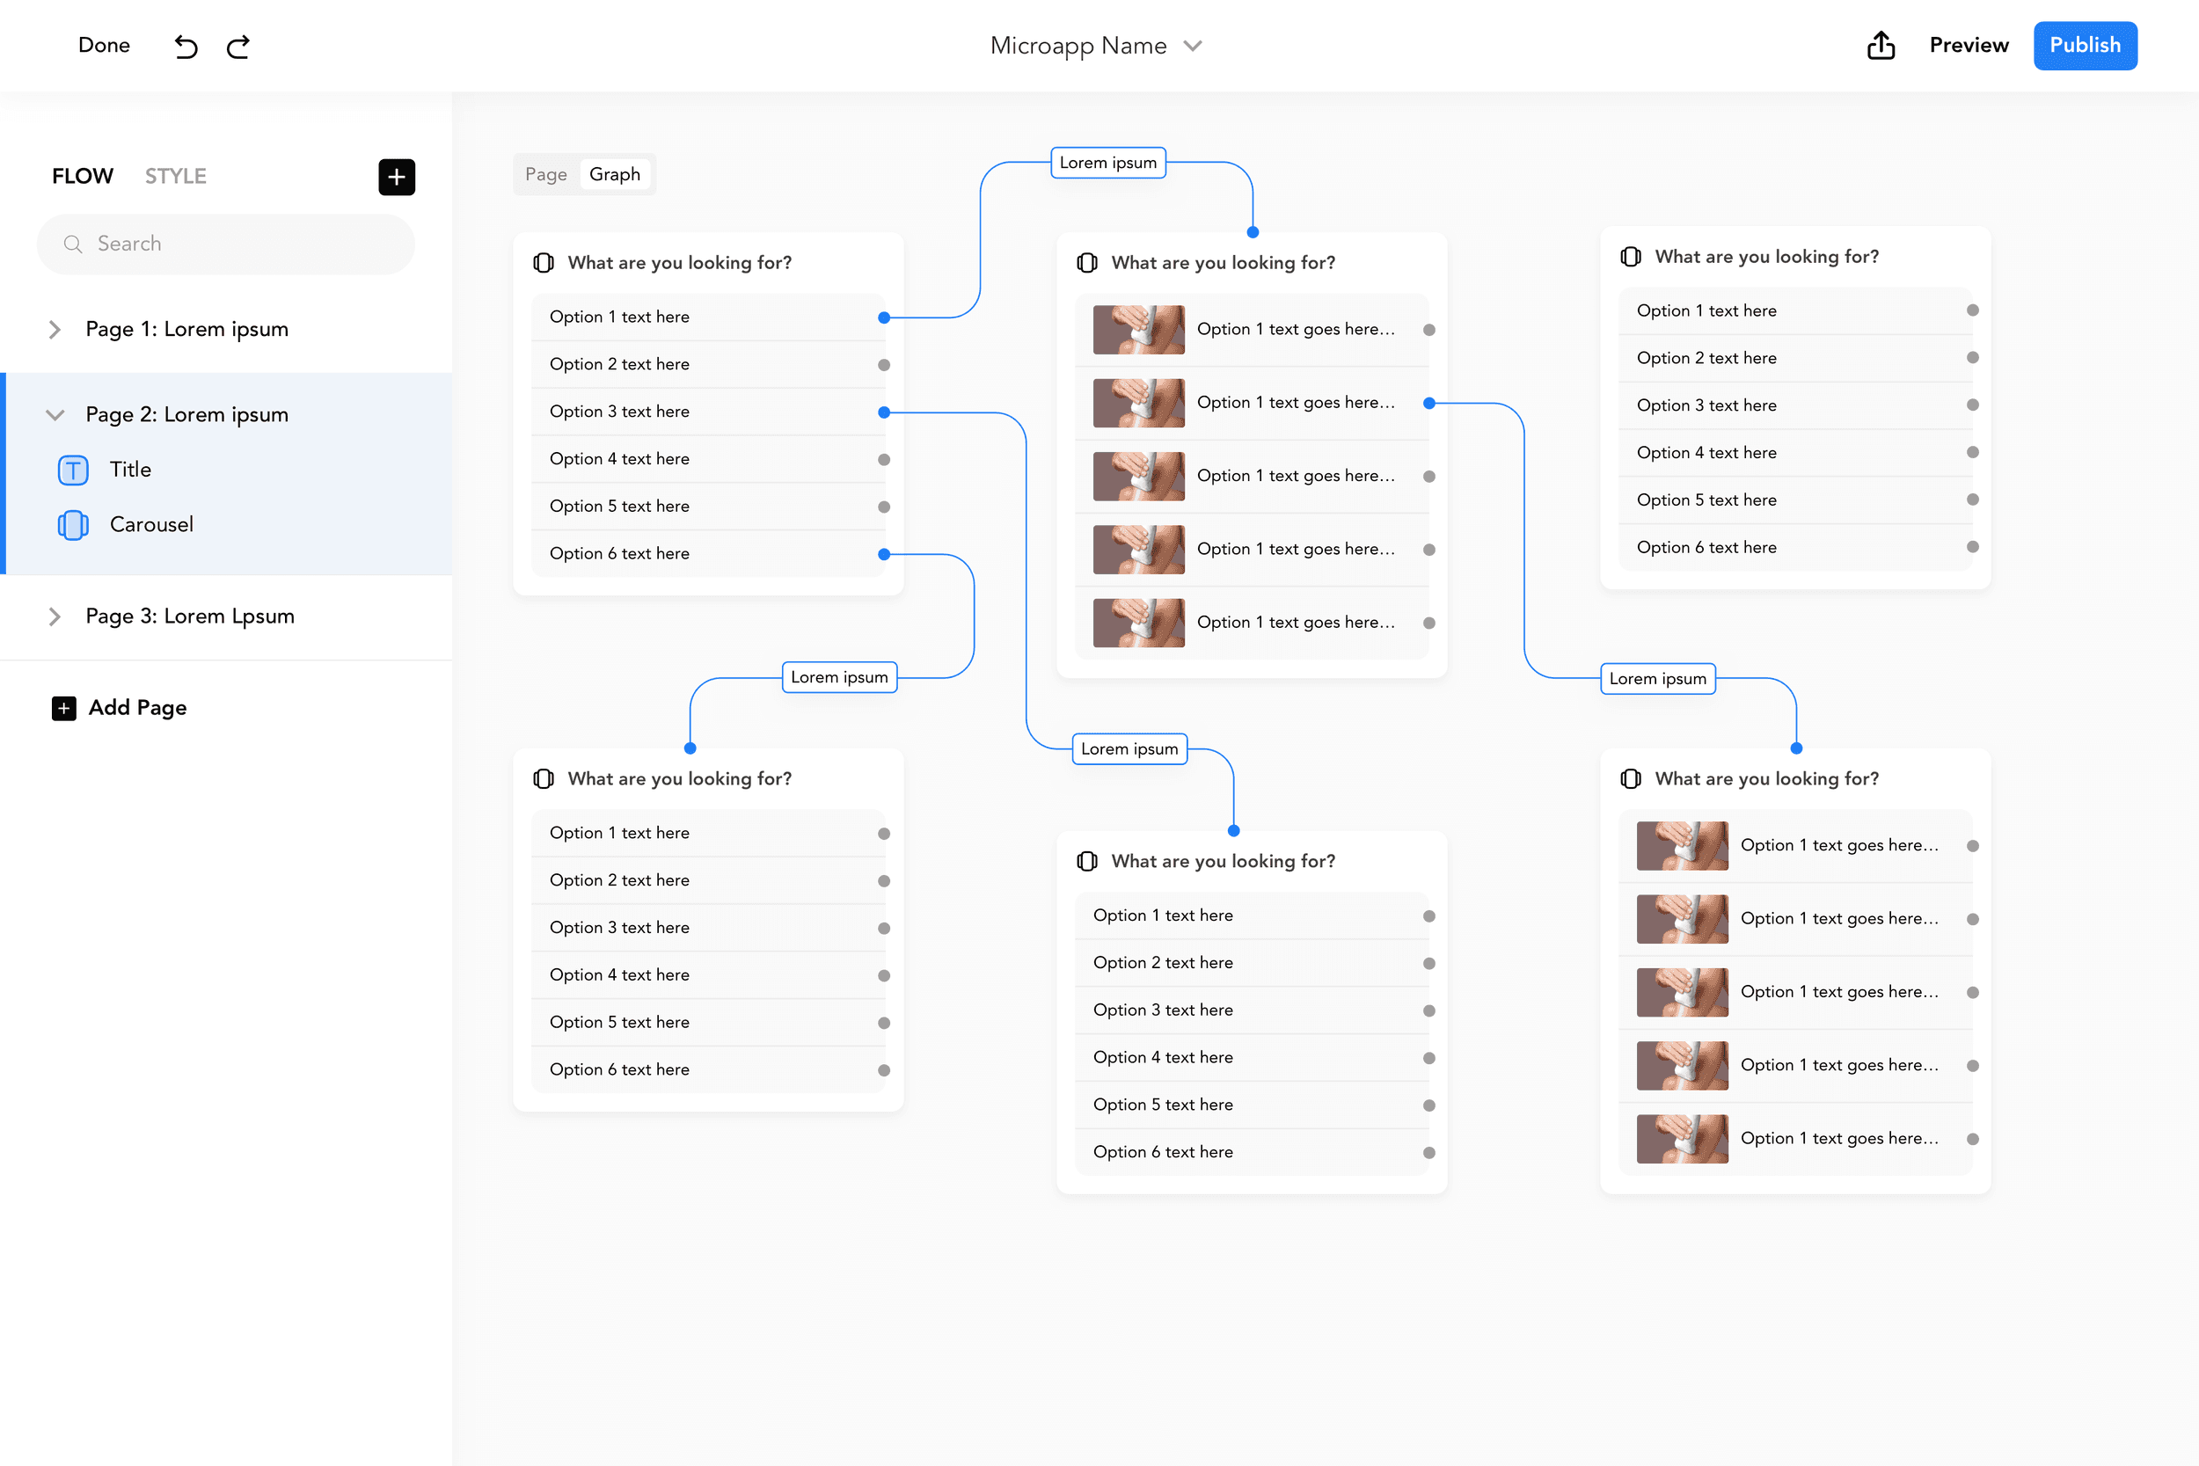Open the STYLE tab
This screenshot has width=2199, height=1466.
point(175,176)
